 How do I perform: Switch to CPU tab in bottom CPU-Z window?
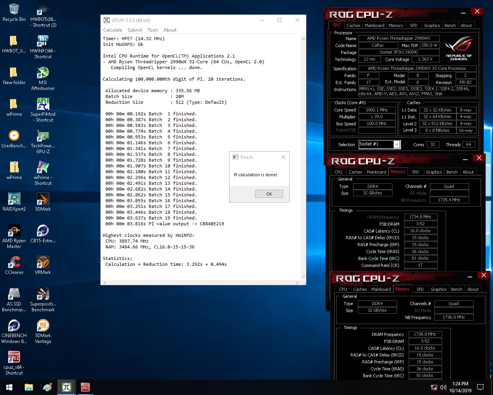(343, 289)
